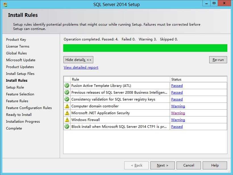Click the Rule column header
The image size is (233, 175).
[x=120, y=79]
